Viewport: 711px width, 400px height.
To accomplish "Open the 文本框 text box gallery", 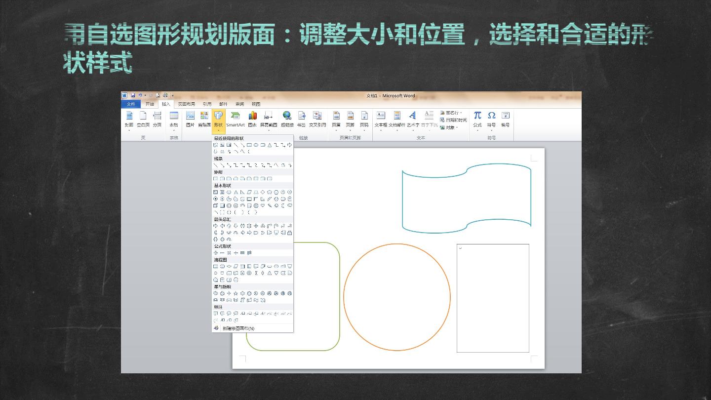I will point(381,120).
